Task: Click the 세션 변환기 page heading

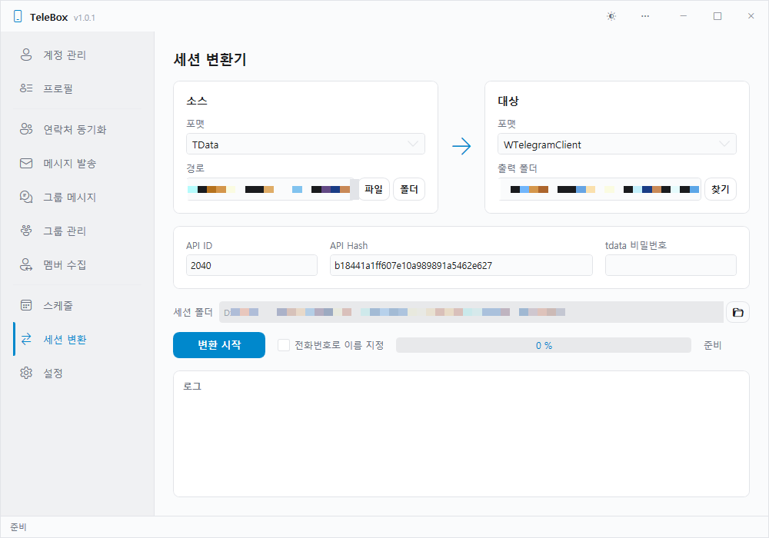Action: coord(210,59)
